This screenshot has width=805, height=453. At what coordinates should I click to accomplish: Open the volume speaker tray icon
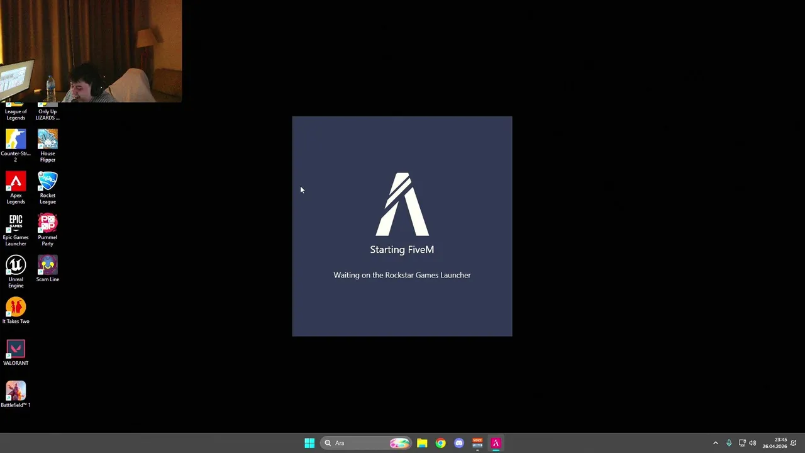tap(753, 443)
